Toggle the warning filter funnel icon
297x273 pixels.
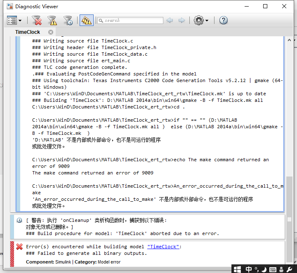[52, 20]
